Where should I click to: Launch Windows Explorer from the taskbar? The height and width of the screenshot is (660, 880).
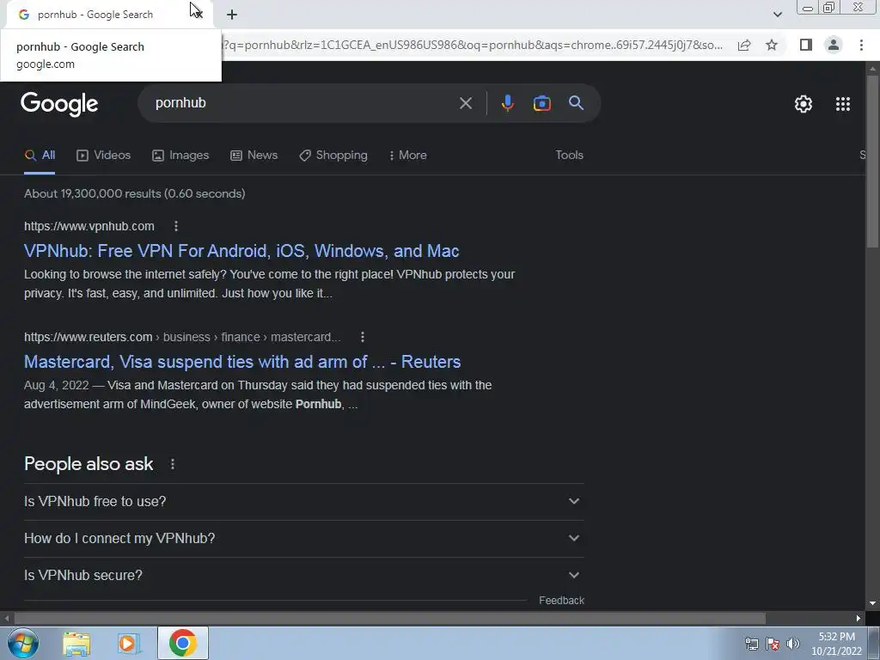(76, 643)
